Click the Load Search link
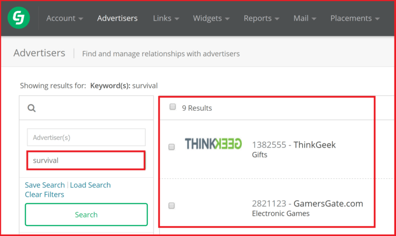This screenshot has height=236, width=396. [90, 185]
